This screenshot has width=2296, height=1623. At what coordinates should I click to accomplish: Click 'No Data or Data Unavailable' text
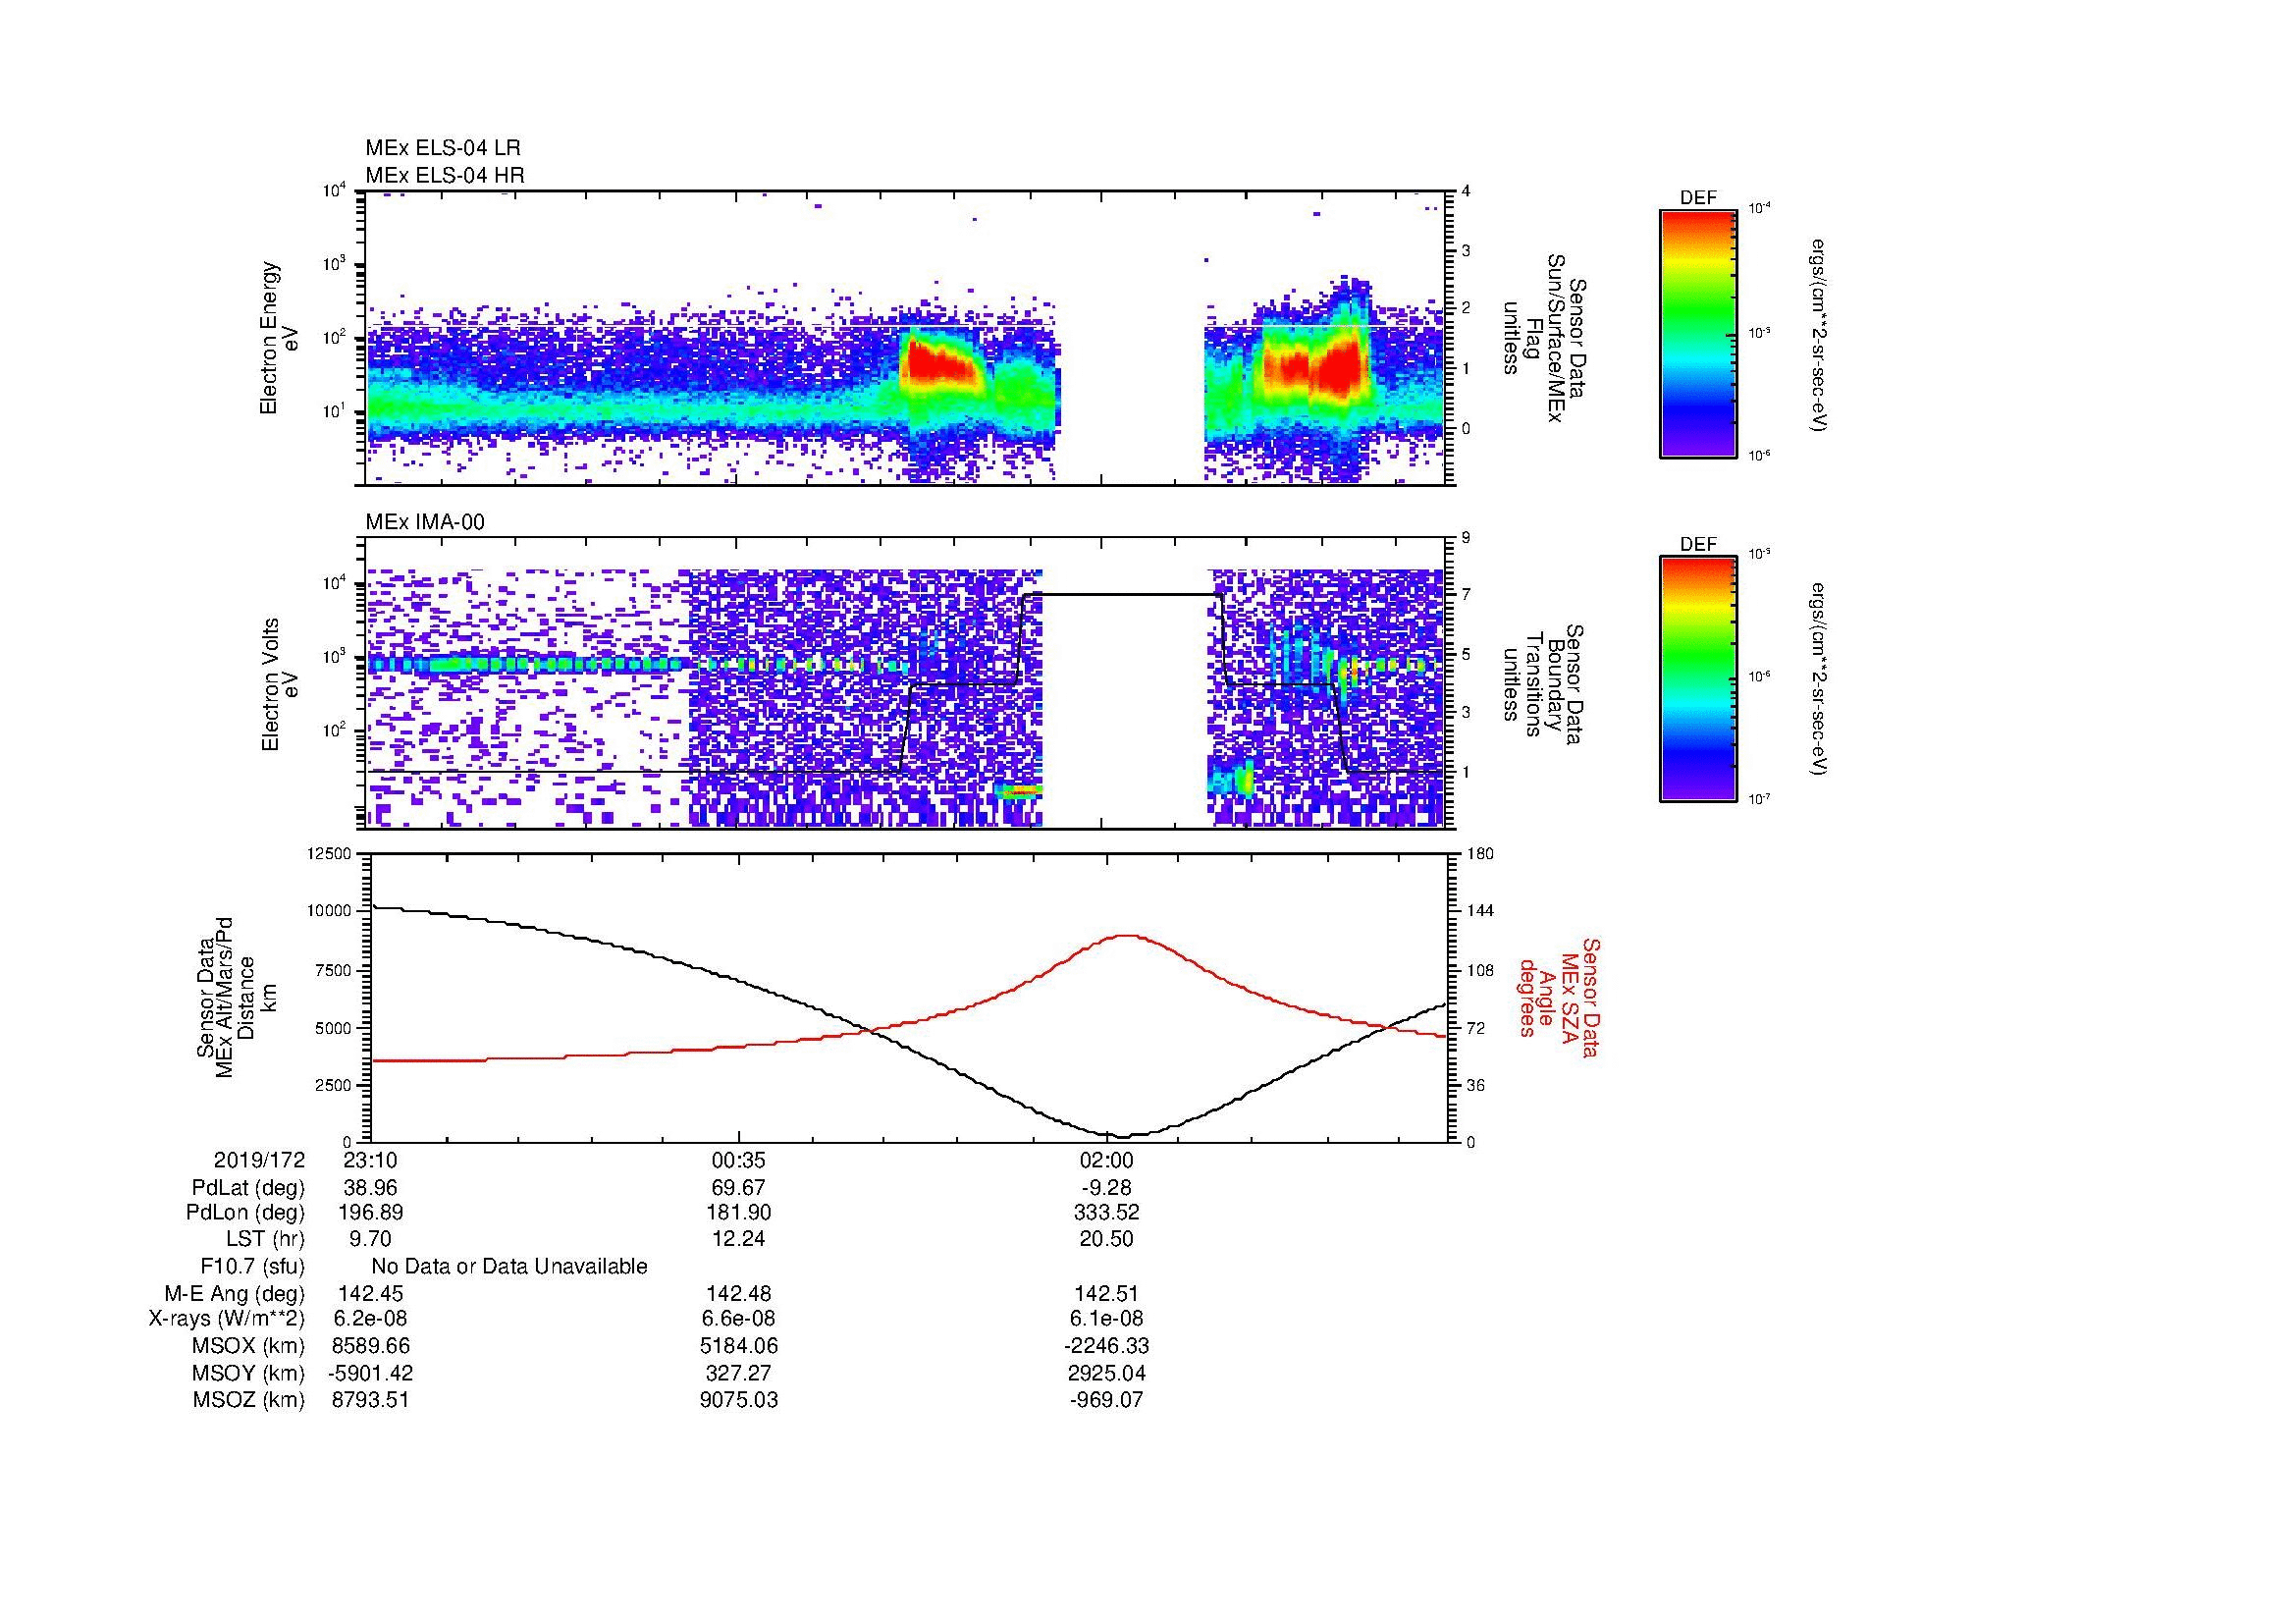click(509, 1267)
